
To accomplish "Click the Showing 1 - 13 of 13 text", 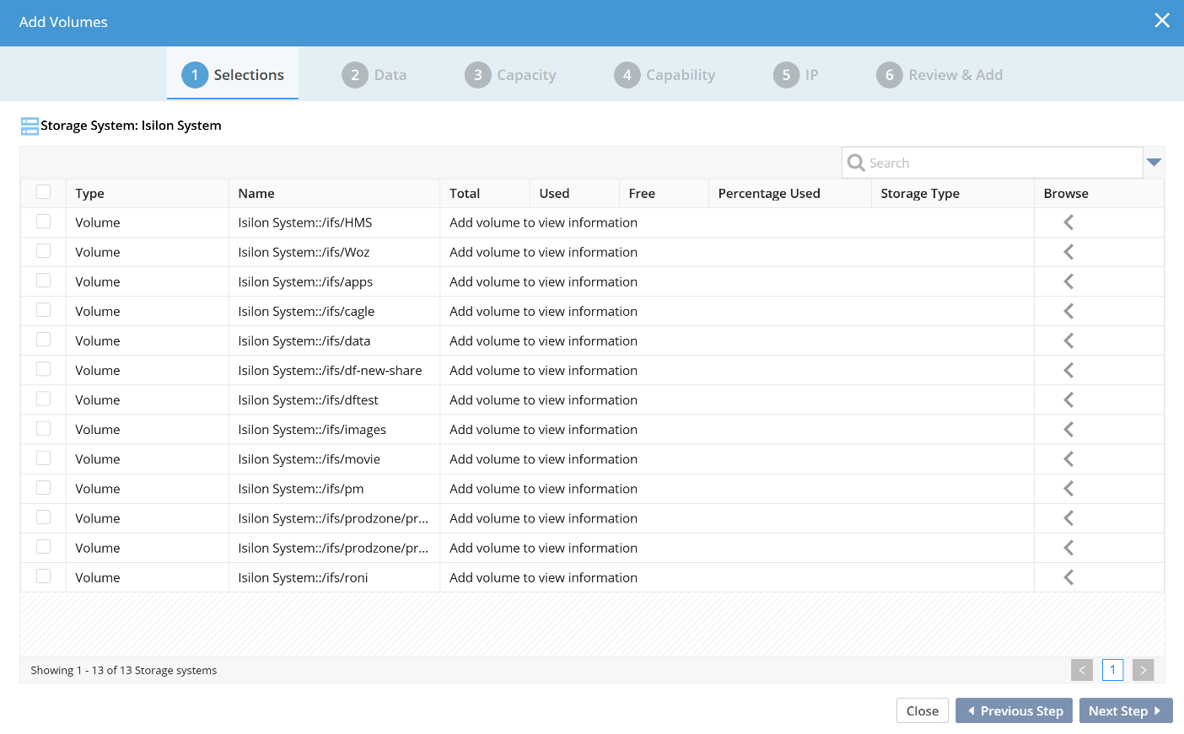I will coord(124,671).
